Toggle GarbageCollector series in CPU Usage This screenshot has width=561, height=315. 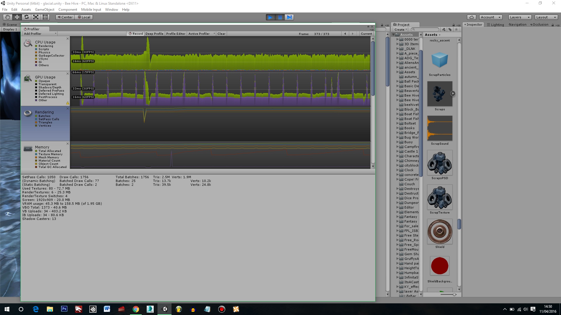pos(50,56)
